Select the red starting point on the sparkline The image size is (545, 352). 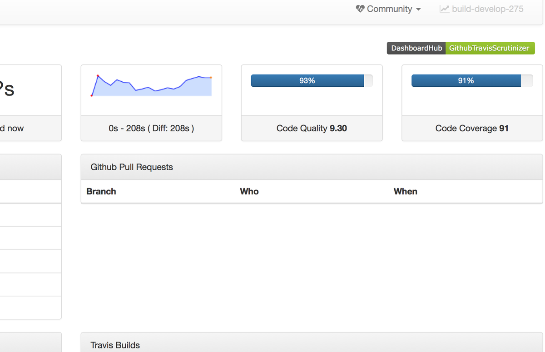coord(92,95)
